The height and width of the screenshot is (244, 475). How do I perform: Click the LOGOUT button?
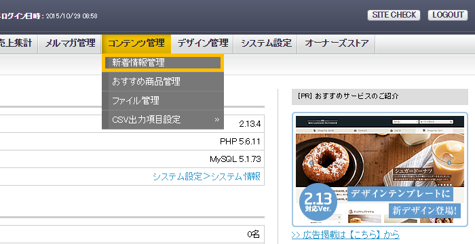click(448, 15)
